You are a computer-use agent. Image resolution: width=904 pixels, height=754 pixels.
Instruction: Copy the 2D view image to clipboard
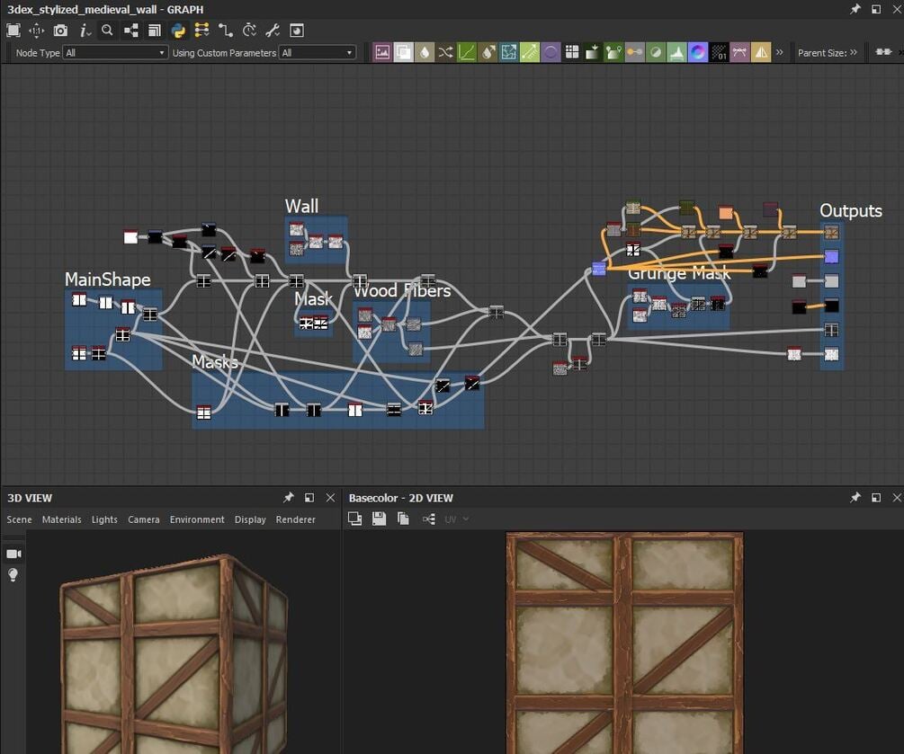[x=403, y=519]
